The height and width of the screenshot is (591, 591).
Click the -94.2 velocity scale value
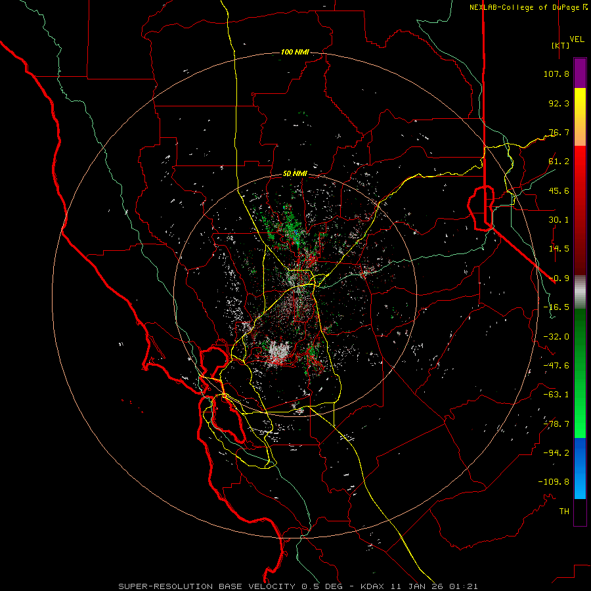[x=556, y=453]
